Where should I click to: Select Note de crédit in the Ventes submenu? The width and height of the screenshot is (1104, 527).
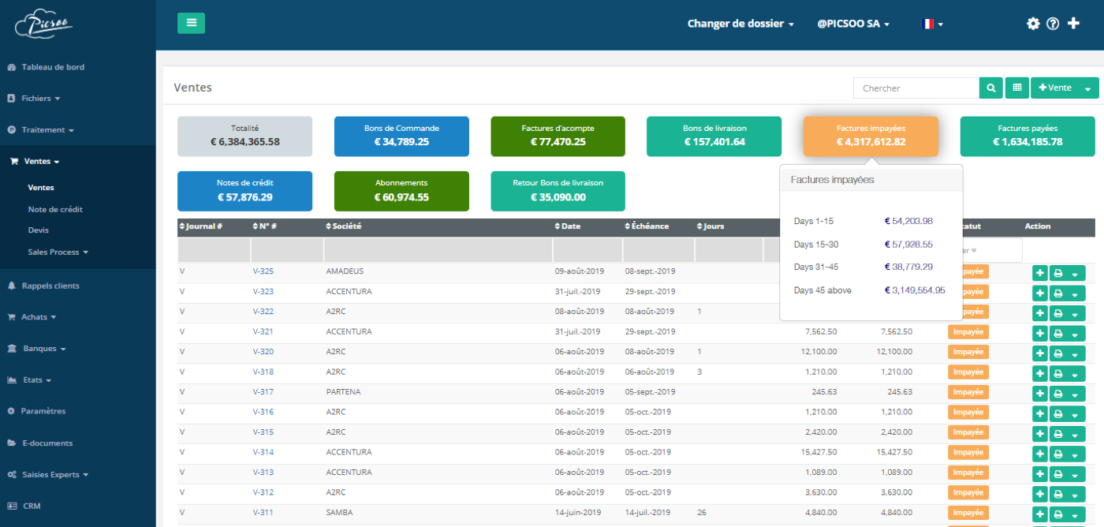tap(55, 209)
